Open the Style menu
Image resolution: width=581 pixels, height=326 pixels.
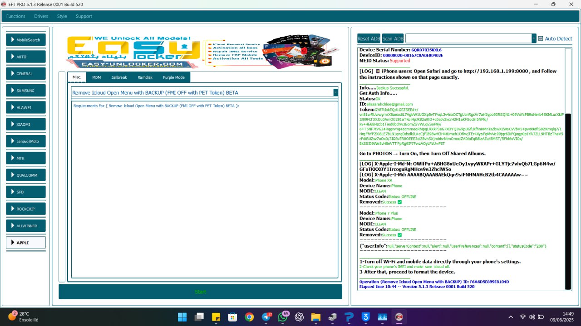click(x=62, y=16)
